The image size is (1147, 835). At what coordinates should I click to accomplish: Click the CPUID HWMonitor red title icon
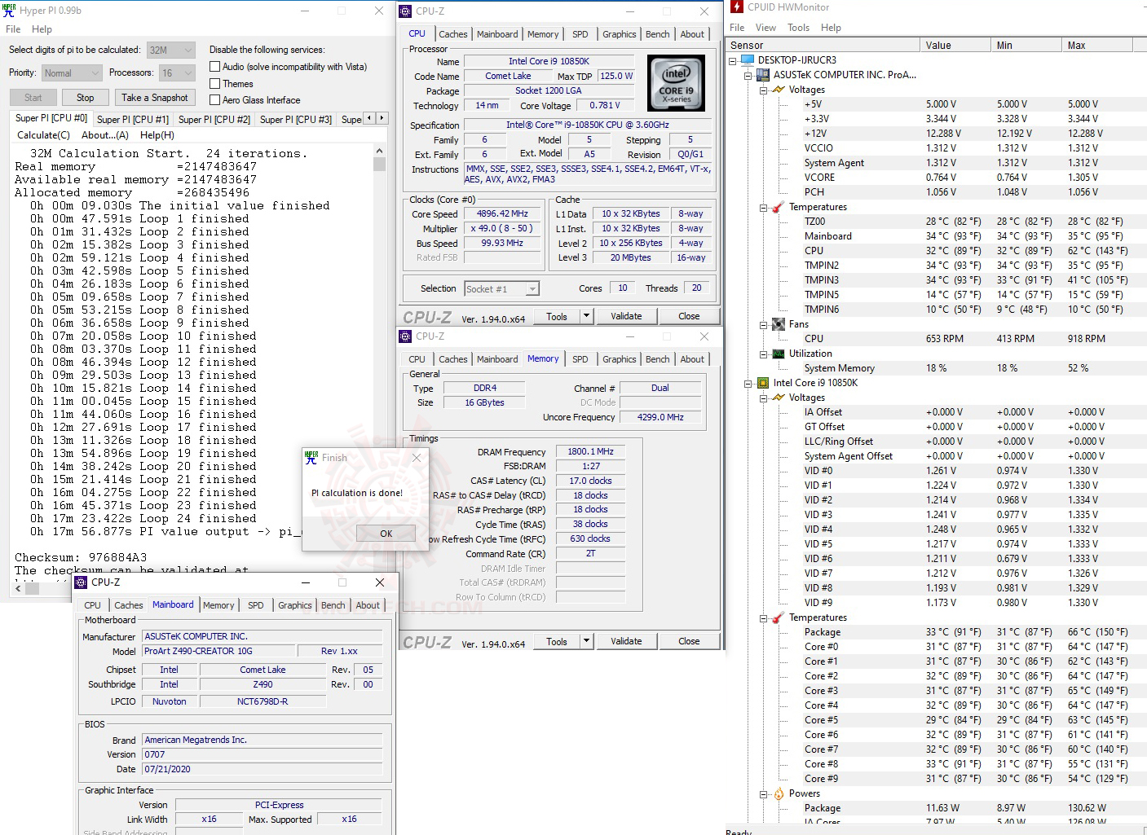(737, 7)
